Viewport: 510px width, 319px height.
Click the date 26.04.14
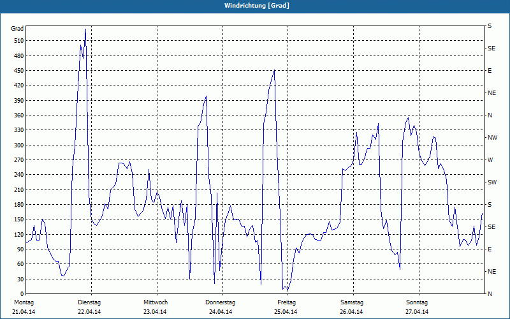pos(351,312)
